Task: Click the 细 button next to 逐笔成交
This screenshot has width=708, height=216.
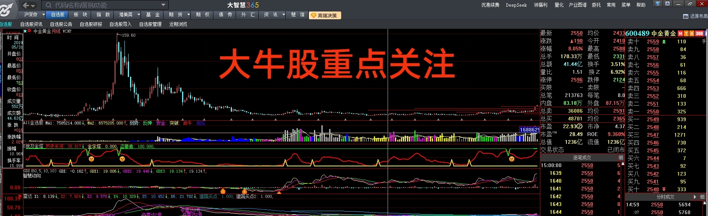Action: point(621,158)
